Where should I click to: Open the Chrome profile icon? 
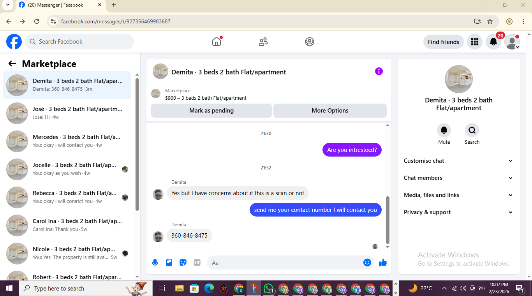(x=509, y=21)
